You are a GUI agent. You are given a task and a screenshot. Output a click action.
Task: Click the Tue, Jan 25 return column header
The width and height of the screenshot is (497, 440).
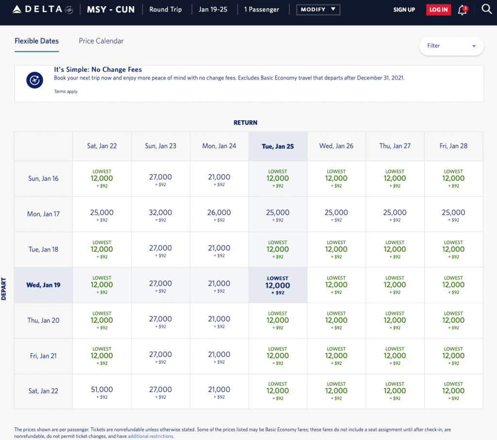pos(278,146)
